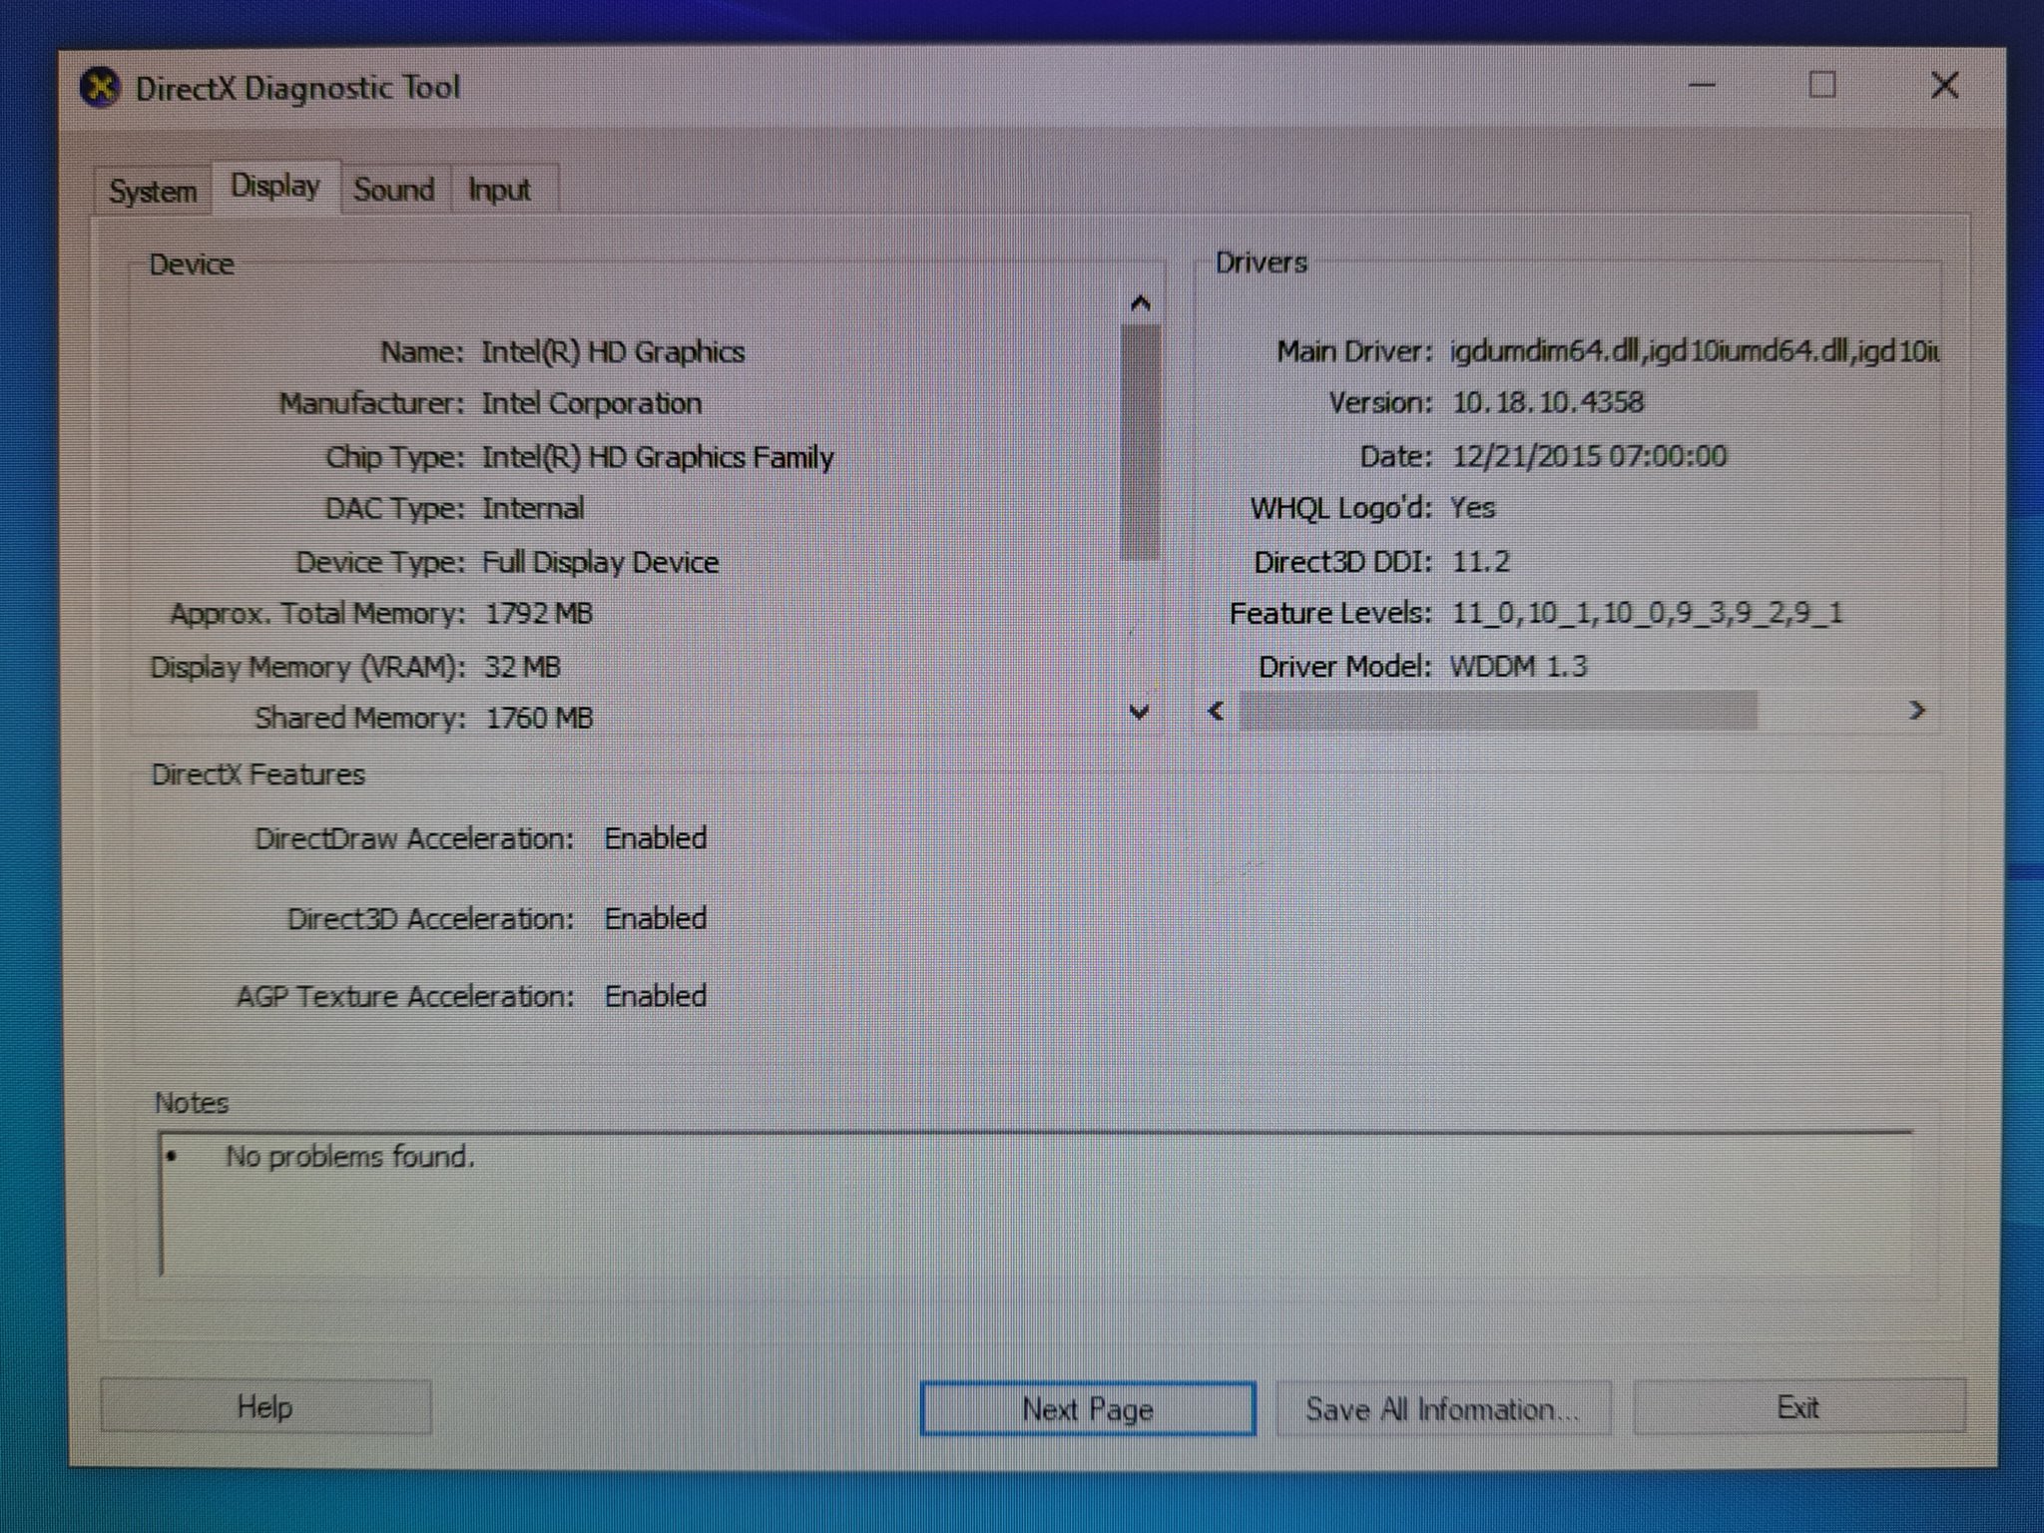
Task: Minimize the DirectX Diagnostic Tool window
Action: 1702,86
